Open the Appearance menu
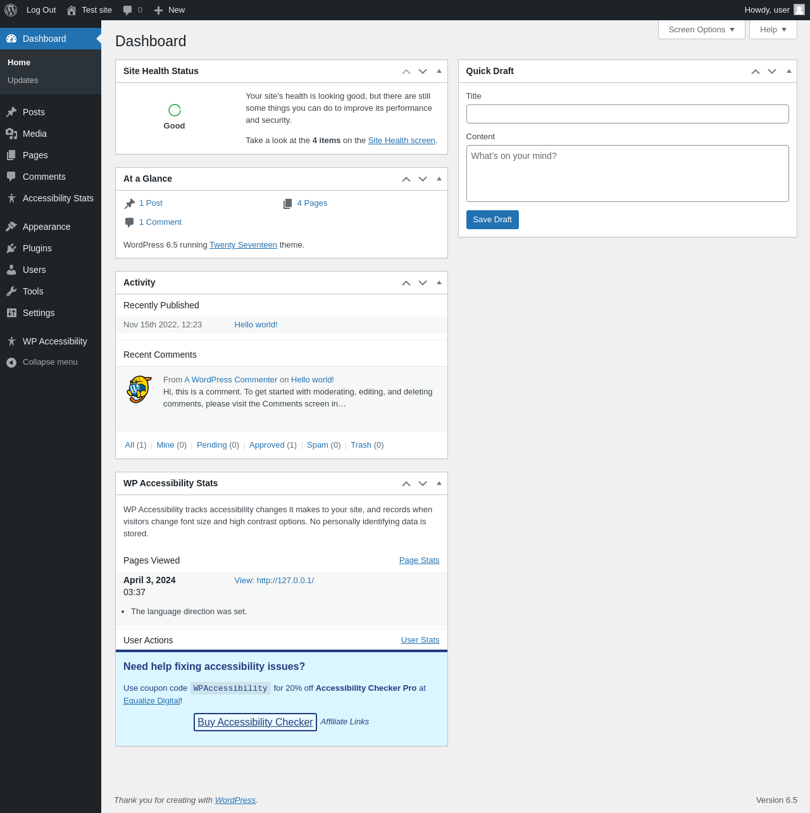Image resolution: width=810 pixels, height=813 pixels. (x=46, y=227)
